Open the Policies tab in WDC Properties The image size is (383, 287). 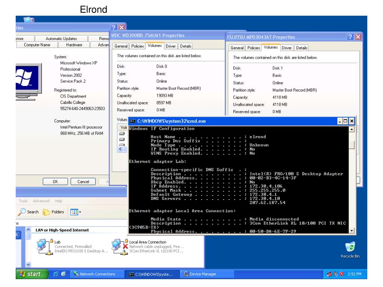click(138, 46)
